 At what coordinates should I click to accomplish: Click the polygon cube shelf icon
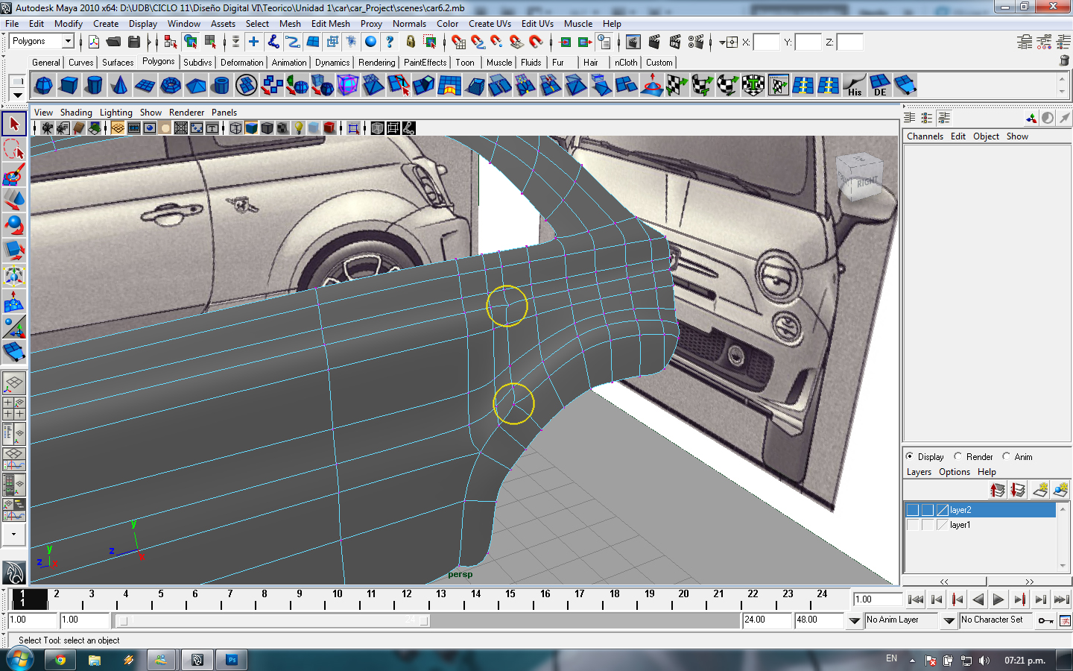(69, 86)
